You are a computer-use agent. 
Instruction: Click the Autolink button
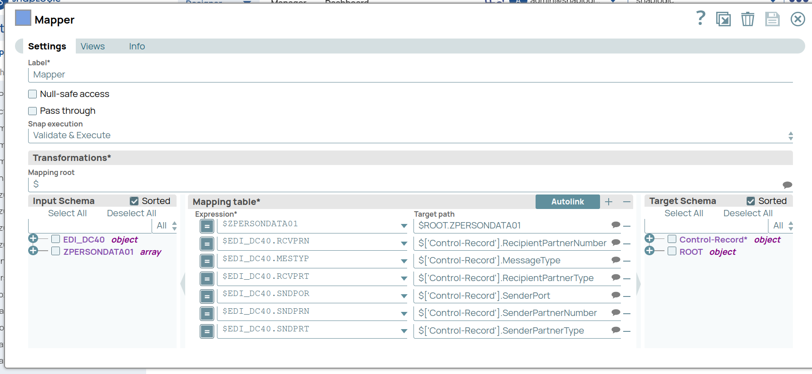tap(567, 202)
